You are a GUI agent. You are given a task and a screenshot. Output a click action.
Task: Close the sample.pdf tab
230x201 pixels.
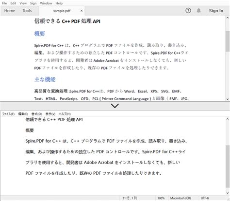tap(82, 11)
